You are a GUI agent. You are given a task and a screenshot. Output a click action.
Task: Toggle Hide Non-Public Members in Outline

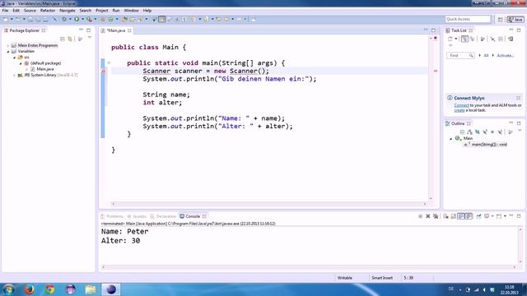pos(492,132)
